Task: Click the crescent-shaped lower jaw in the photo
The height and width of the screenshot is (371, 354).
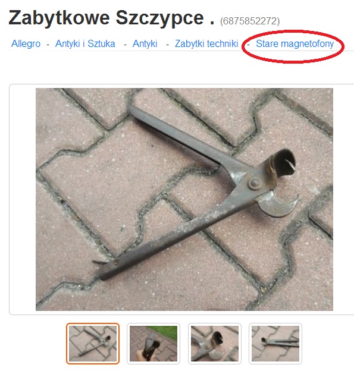Action: pyautogui.click(x=277, y=204)
